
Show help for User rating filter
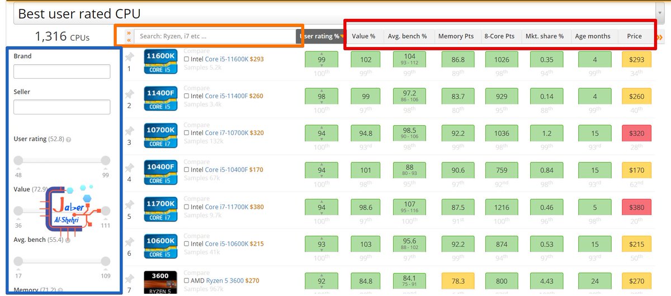click(69, 139)
